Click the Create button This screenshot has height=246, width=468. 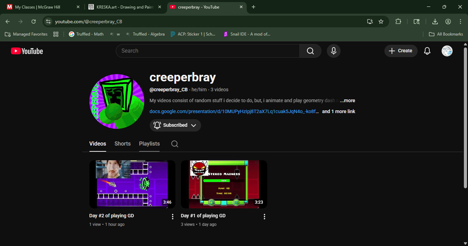click(401, 51)
